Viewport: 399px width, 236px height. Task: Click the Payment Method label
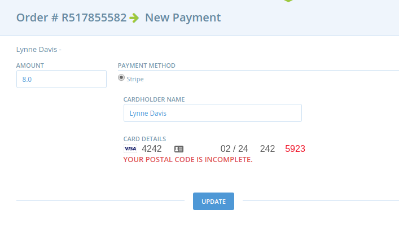click(x=147, y=65)
